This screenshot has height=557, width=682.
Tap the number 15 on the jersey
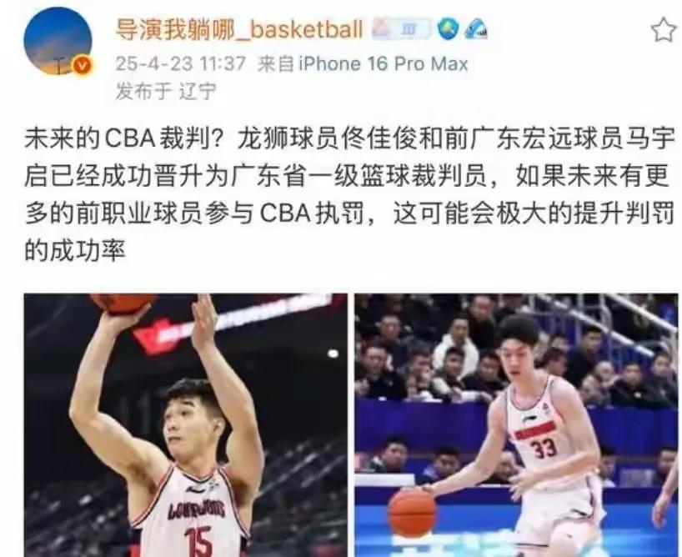click(x=198, y=542)
